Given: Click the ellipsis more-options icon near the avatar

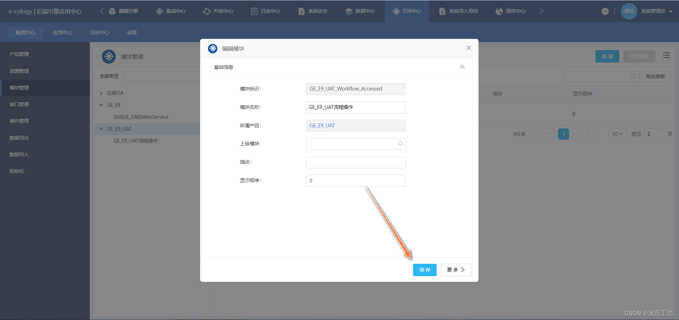Looking at the screenshot, I should click(605, 11).
